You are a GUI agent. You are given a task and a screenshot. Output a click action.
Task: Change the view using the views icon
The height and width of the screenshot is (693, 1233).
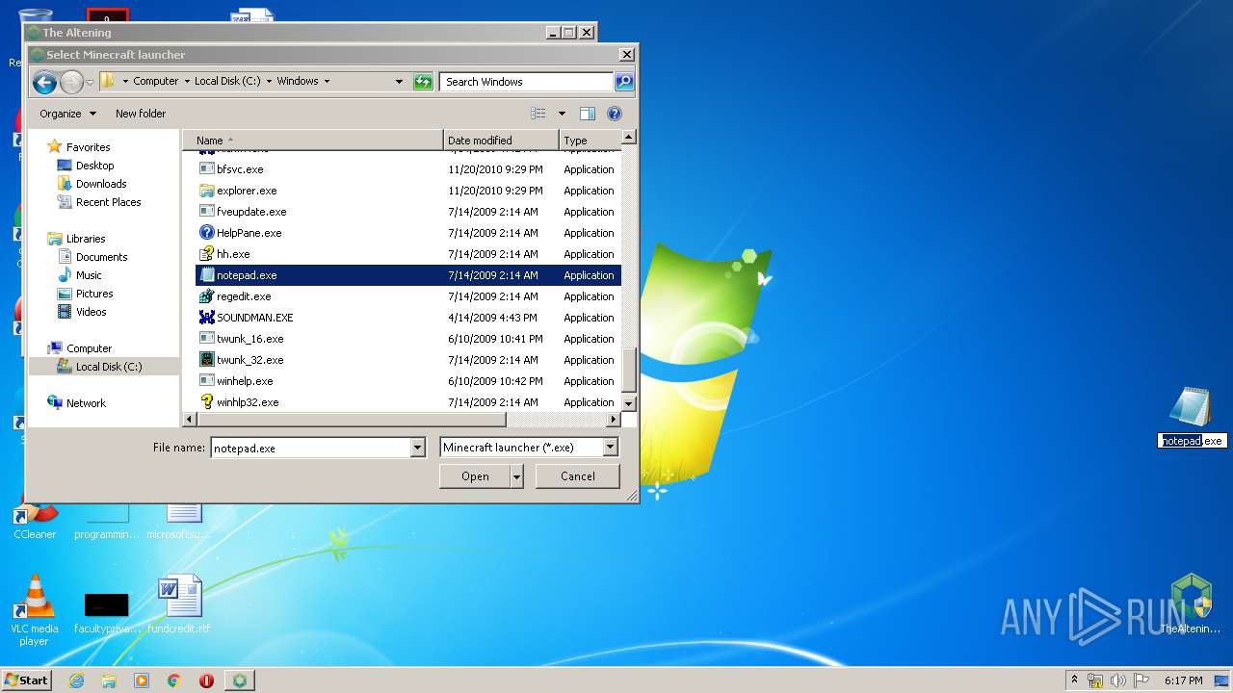pyautogui.click(x=538, y=114)
